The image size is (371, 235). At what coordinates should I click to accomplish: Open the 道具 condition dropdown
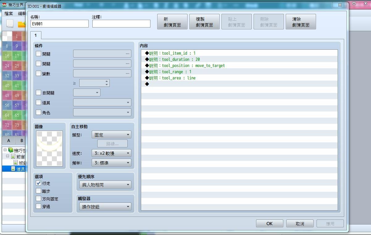coord(102,103)
